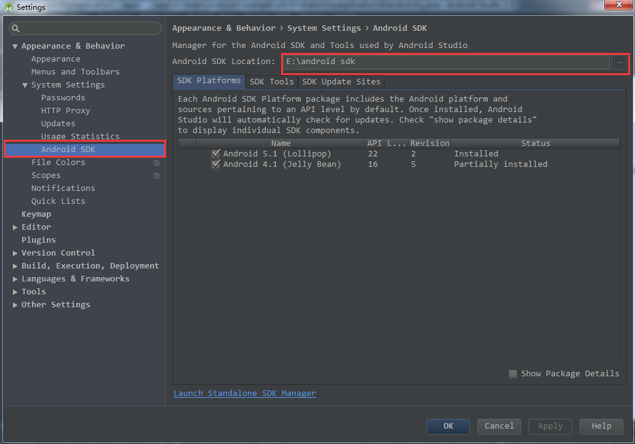Switch to the SDK Tools tab

tap(271, 82)
